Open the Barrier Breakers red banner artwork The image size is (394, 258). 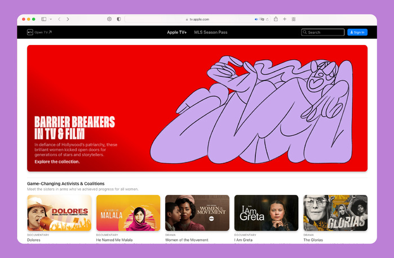pyautogui.click(x=197, y=108)
